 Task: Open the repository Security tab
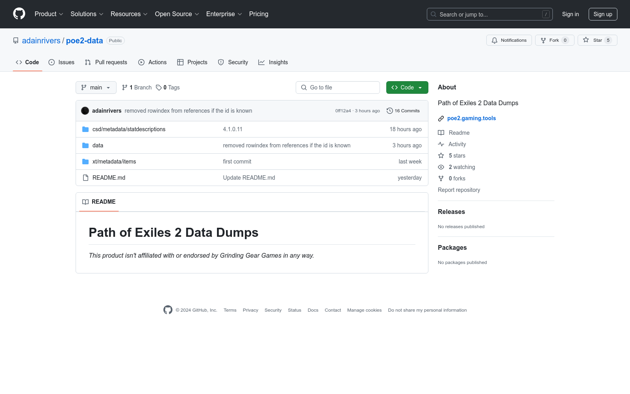[233, 62]
